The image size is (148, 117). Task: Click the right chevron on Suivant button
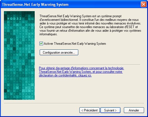tap(116, 110)
